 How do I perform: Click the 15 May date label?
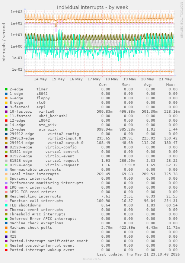pyautogui.click(x=58, y=79)
